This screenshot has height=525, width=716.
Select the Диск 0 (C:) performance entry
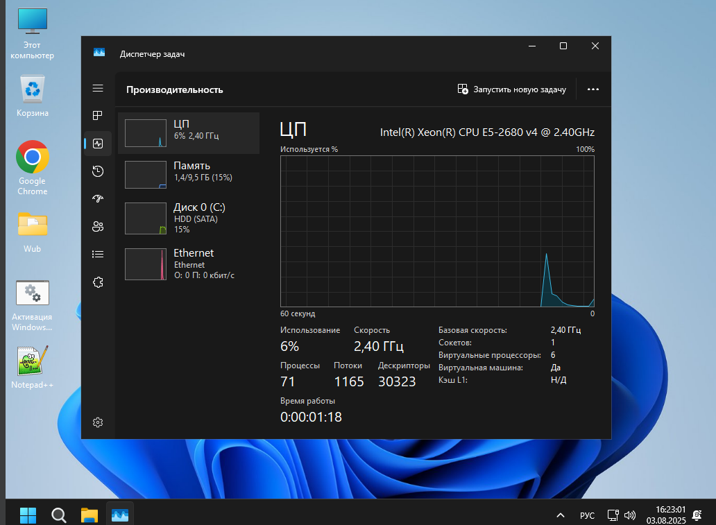point(189,218)
